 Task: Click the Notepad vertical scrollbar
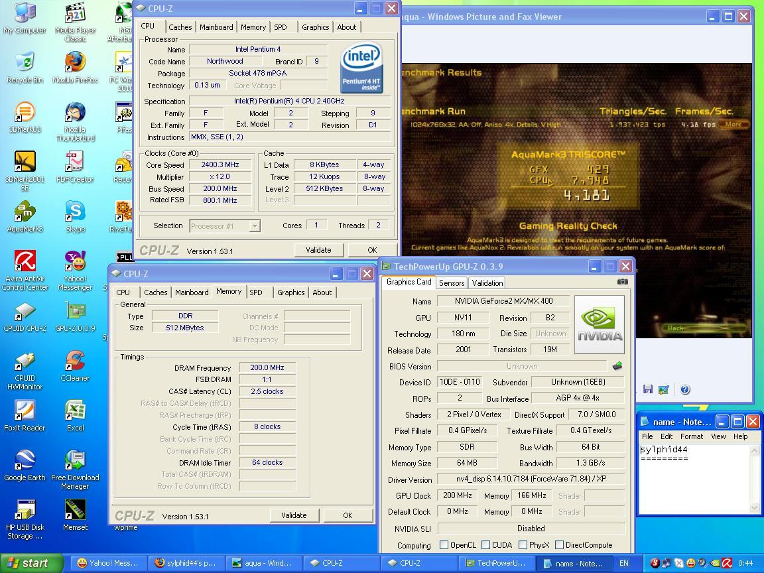[x=754, y=478]
